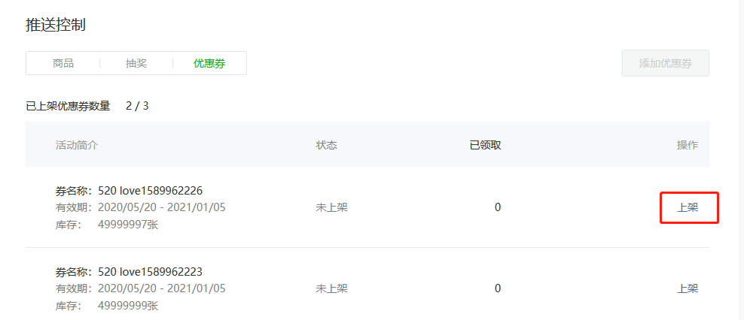744x320 pixels.
Task: Click the 已上架优惠券数量 label
Action: click(68, 106)
